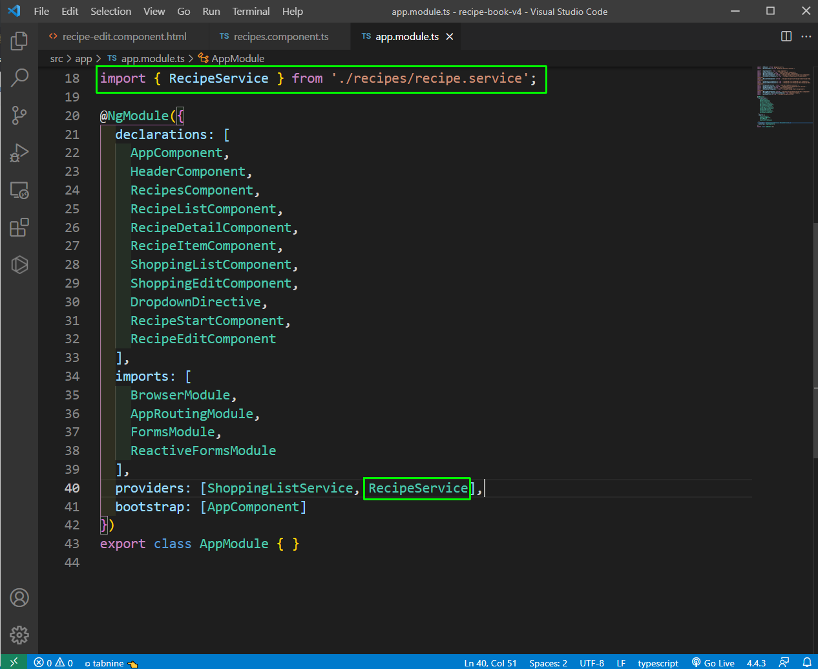This screenshot has height=669, width=818.
Task: Expand the app breadcrumb folder
Action: coord(83,59)
